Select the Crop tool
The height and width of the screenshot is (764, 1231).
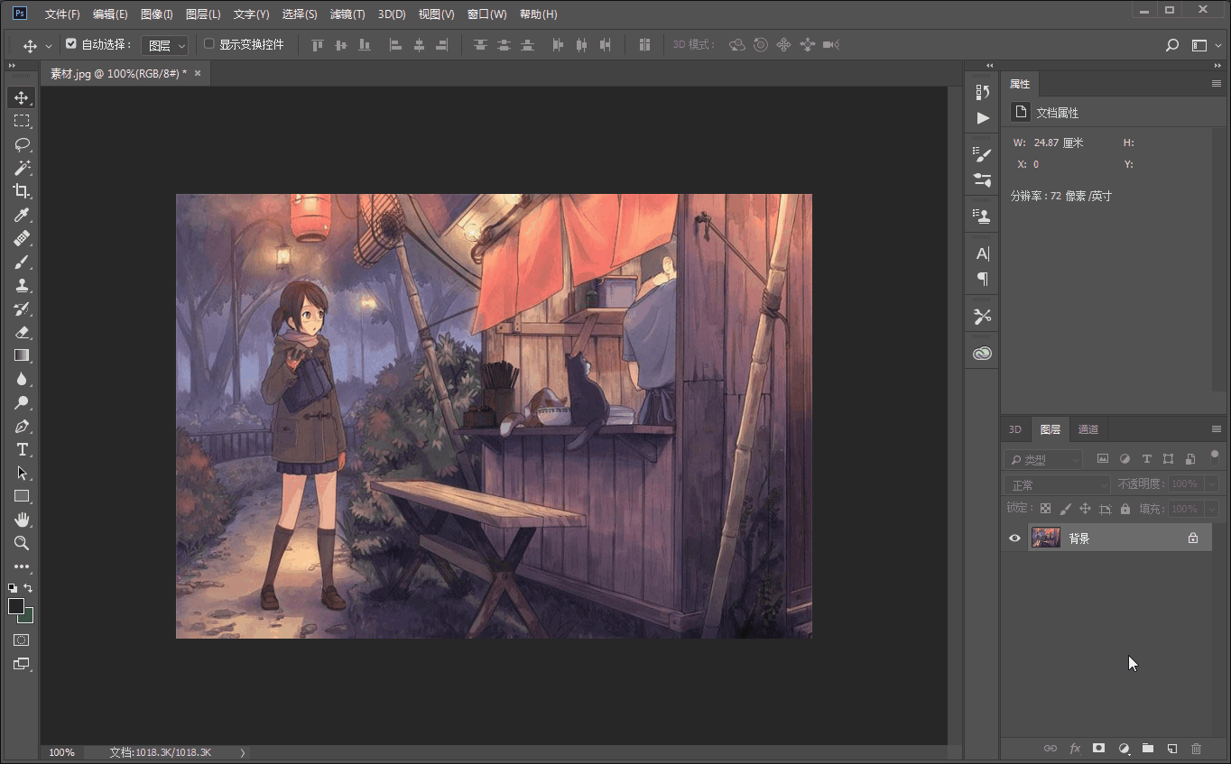point(22,191)
